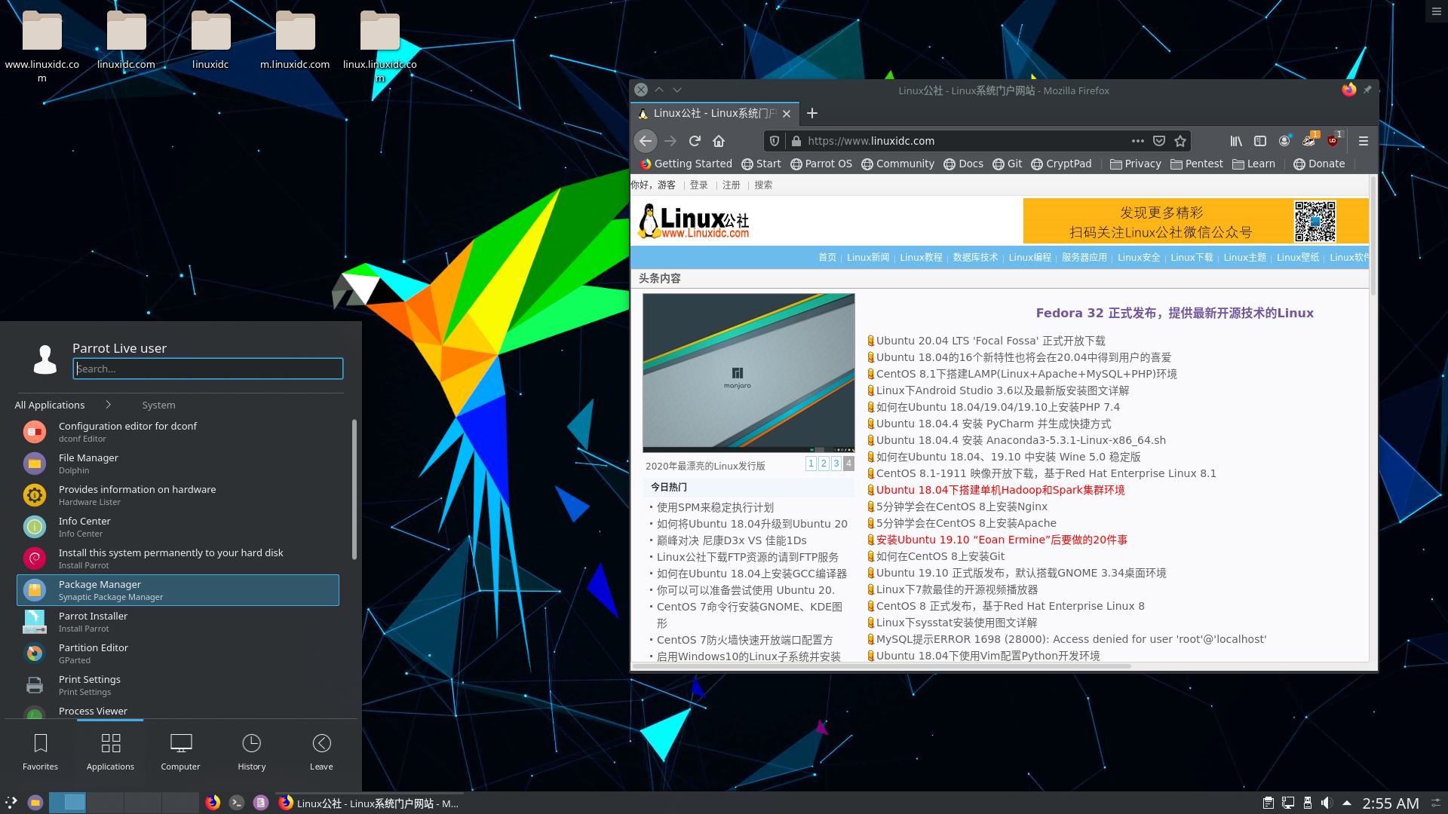The width and height of the screenshot is (1448, 814).
Task: Bookmark this page with the star icon
Action: pyautogui.click(x=1180, y=141)
